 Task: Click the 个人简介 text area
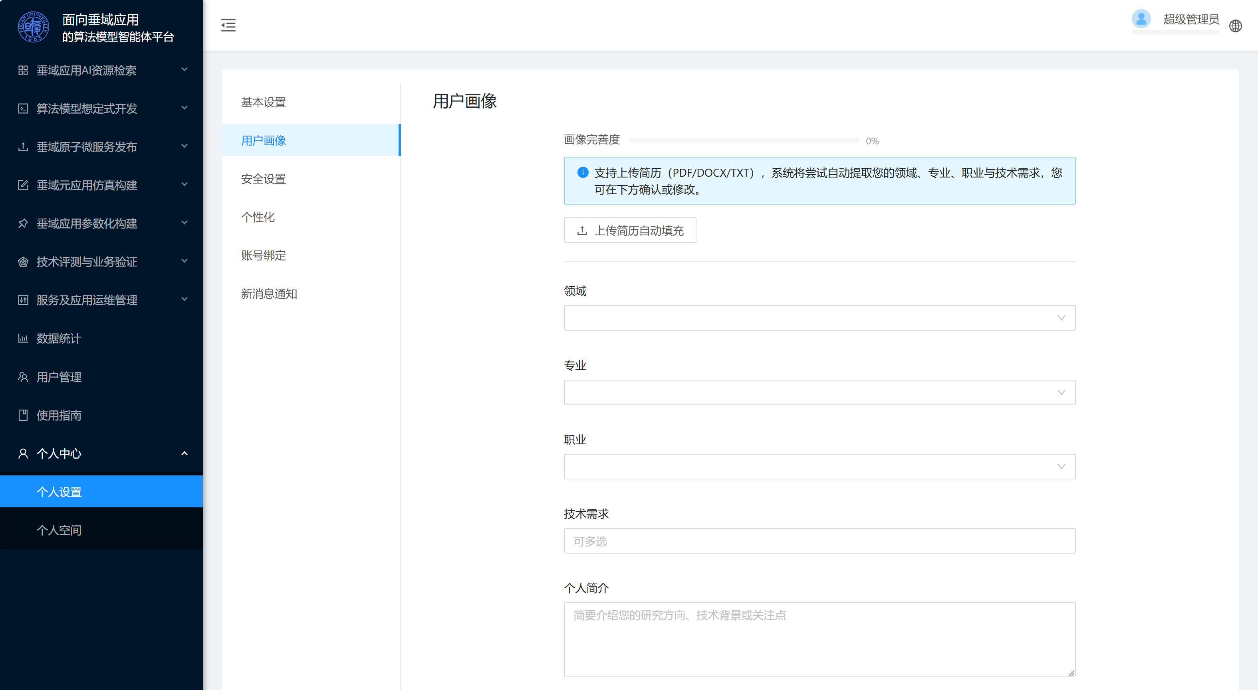[819, 639]
